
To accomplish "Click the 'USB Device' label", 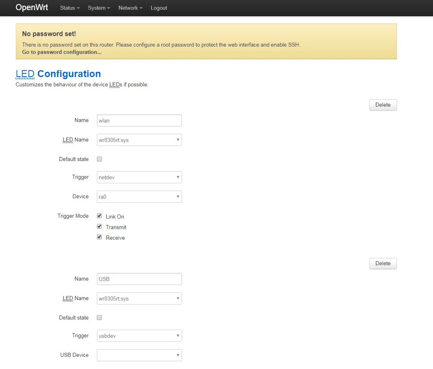I will [74, 355].
